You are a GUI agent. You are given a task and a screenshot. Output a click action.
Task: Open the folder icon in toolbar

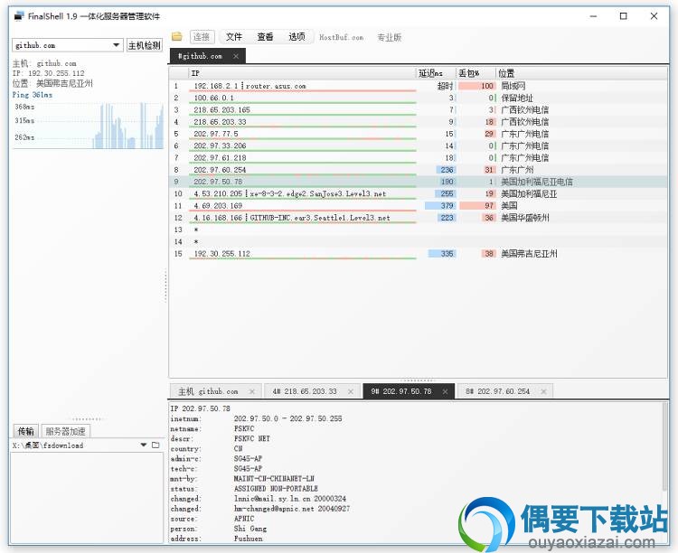click(177, 37)
